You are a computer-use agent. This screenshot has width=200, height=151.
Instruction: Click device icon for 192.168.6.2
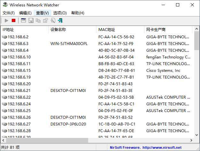(x=4, y=37)
